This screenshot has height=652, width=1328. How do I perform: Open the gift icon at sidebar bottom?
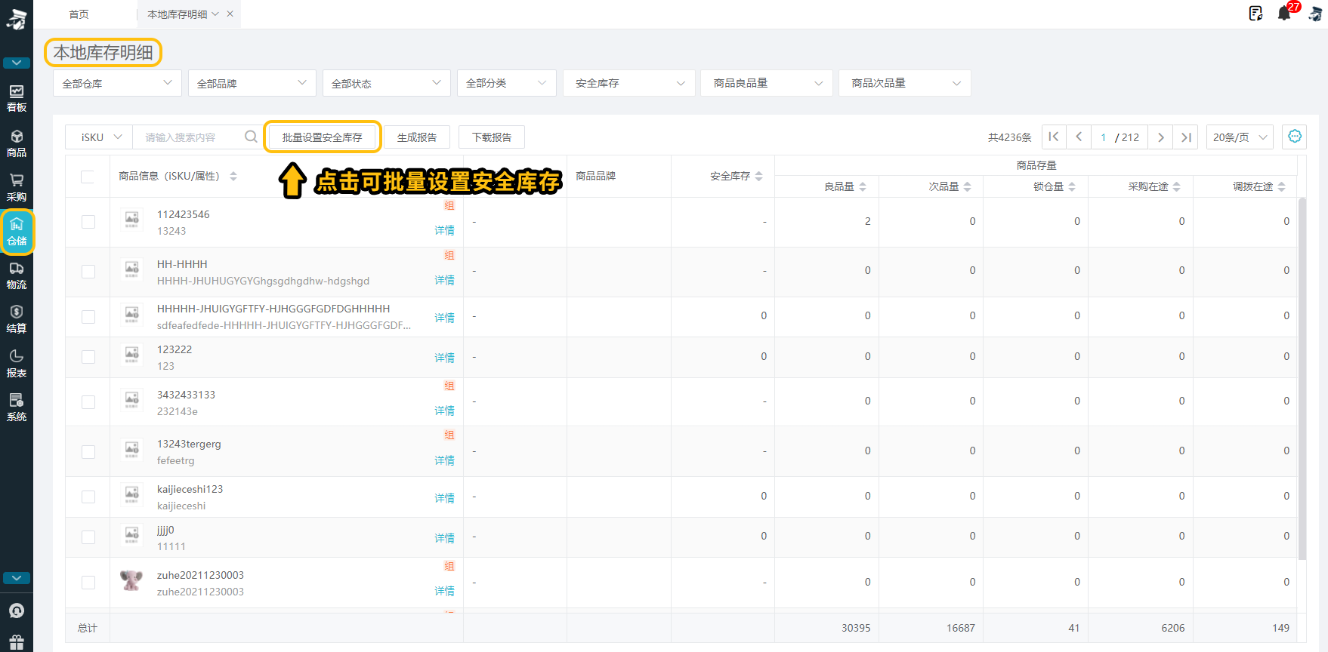coord(17,642)
